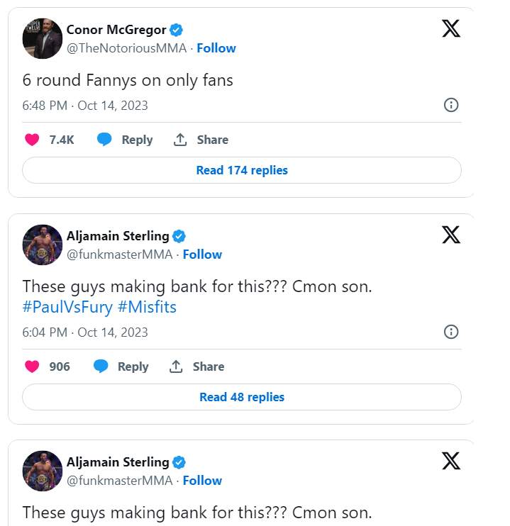The width and height of the screenshot is (510, 526).
Task: Read 48 replies on Sterling's tweet
Action: click(x=242, y=397)
